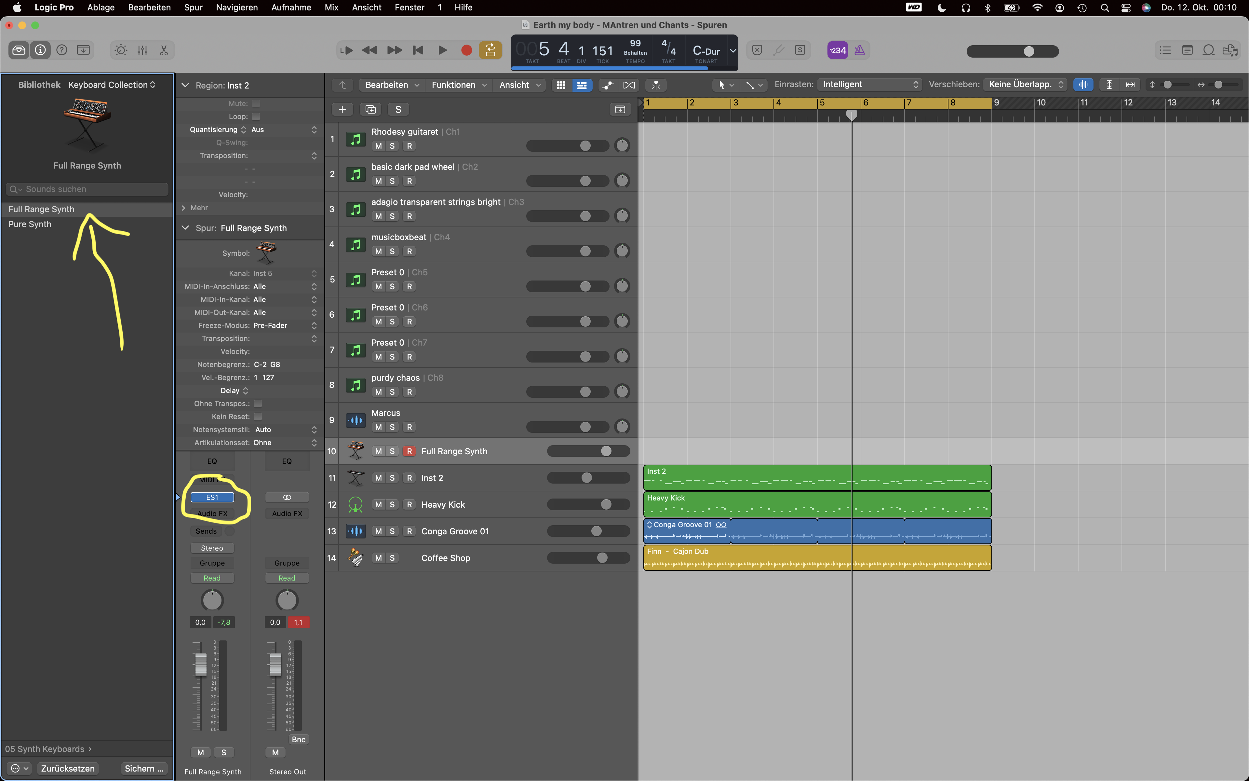Expand the Mehr disclosure triangle
Screen dimensions: 1249x781
[184, 208]
